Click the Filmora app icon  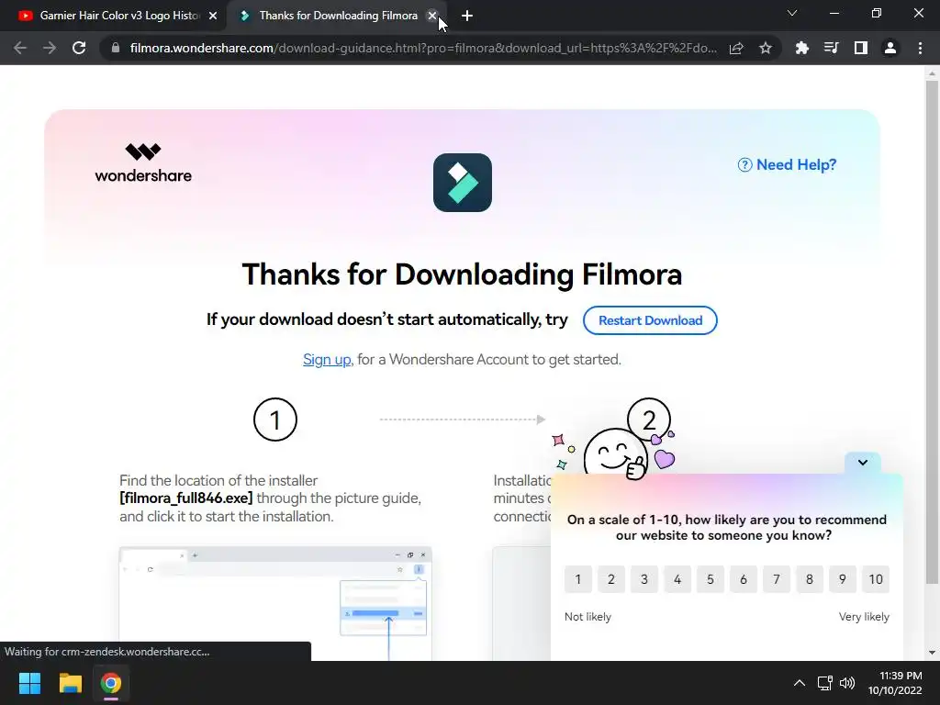click(463, 183)
